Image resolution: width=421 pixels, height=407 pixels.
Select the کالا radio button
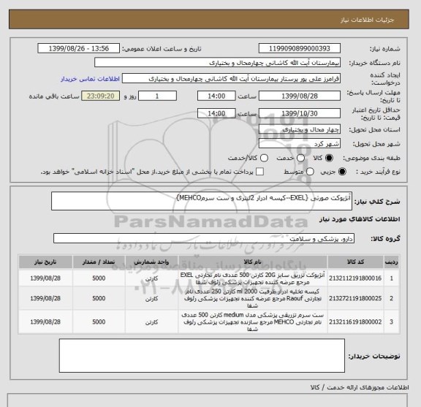coord(329,158)
